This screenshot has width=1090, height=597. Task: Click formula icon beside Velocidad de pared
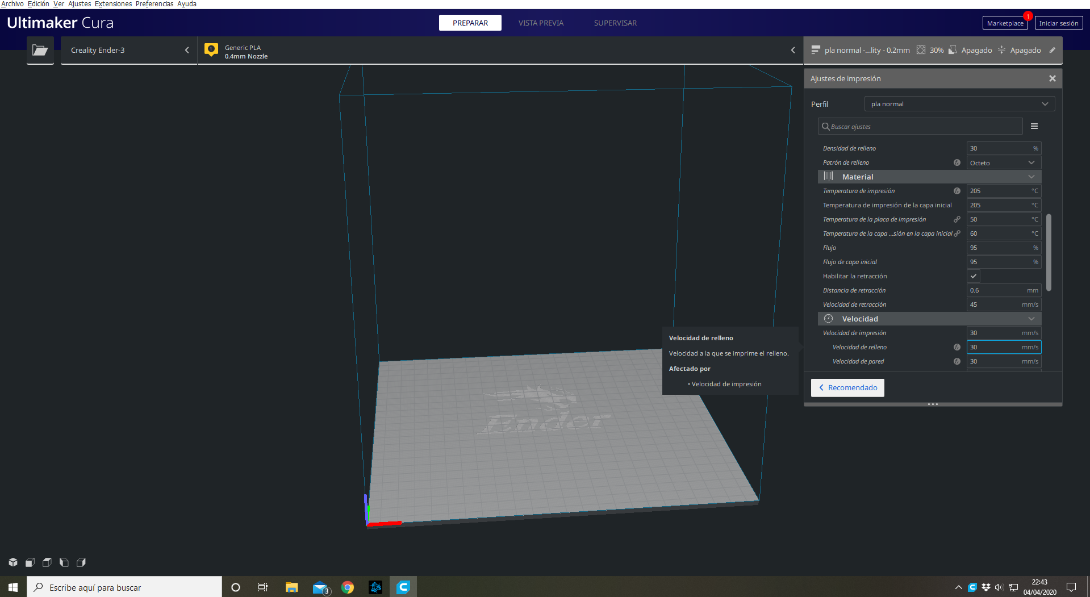click(957, 361)
